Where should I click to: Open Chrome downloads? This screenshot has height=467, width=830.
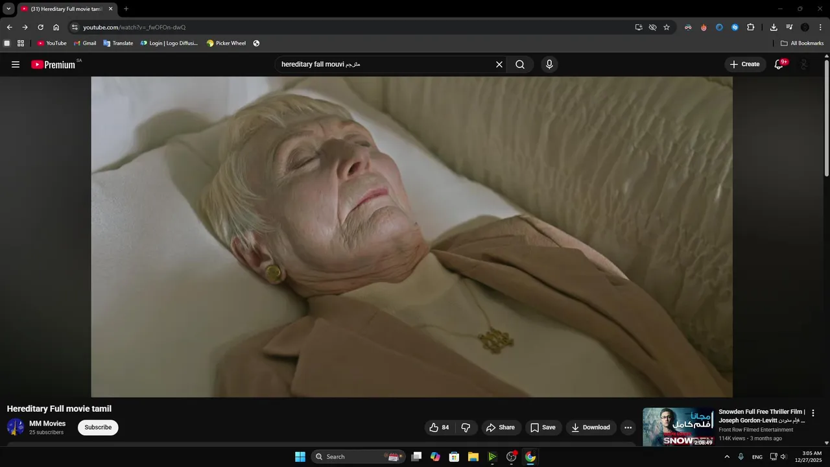coord(774,27)
